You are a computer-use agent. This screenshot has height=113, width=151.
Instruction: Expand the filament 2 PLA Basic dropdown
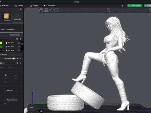point(10,43)
